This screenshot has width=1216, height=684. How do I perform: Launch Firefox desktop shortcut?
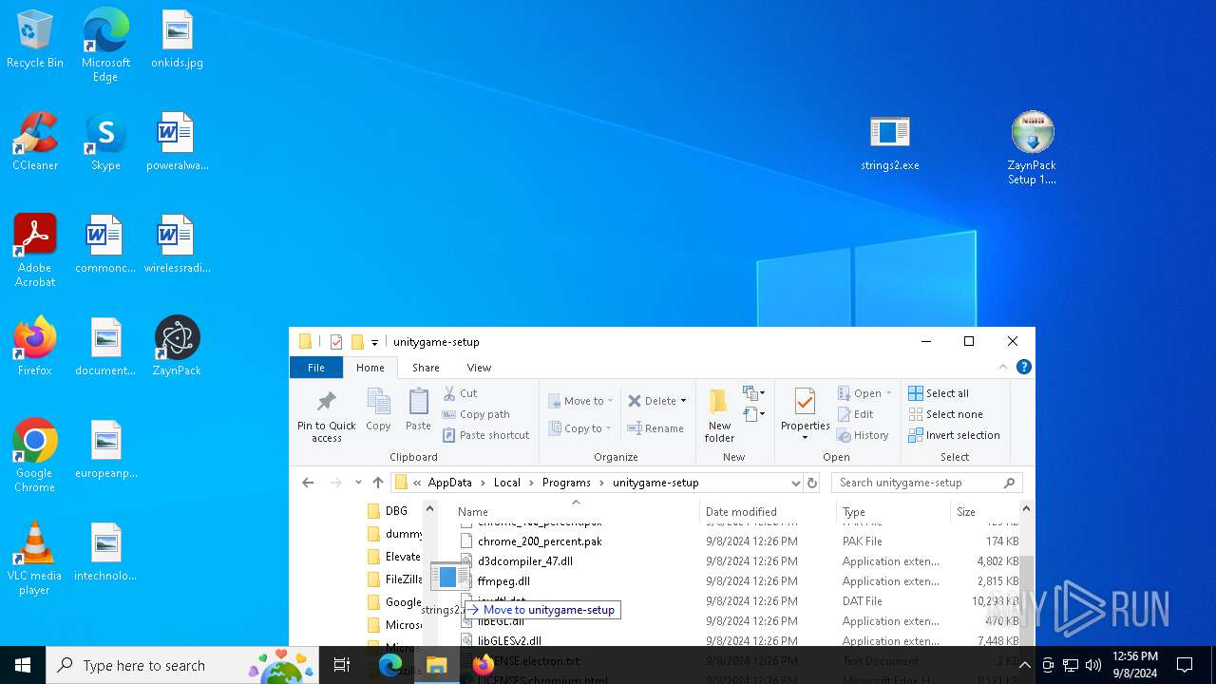(35, 348)
